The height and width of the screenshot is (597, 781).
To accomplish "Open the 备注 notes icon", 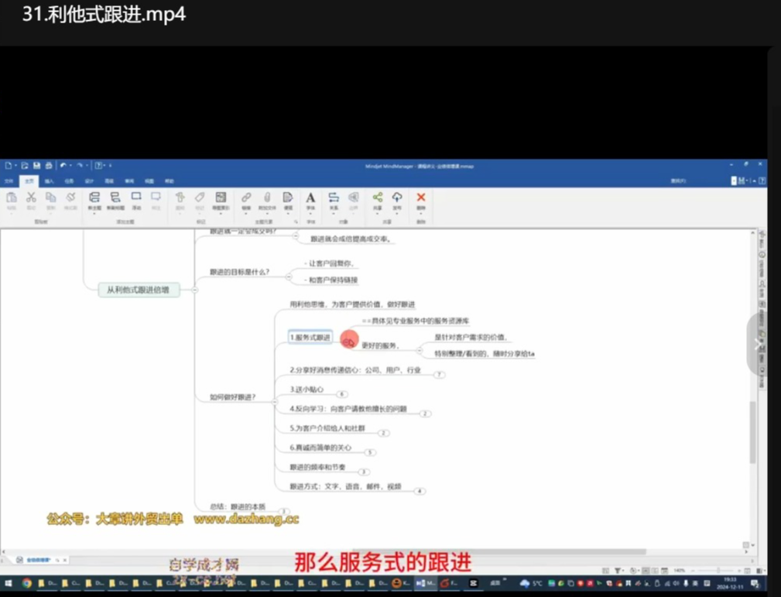I will click(x=289, y=200).
